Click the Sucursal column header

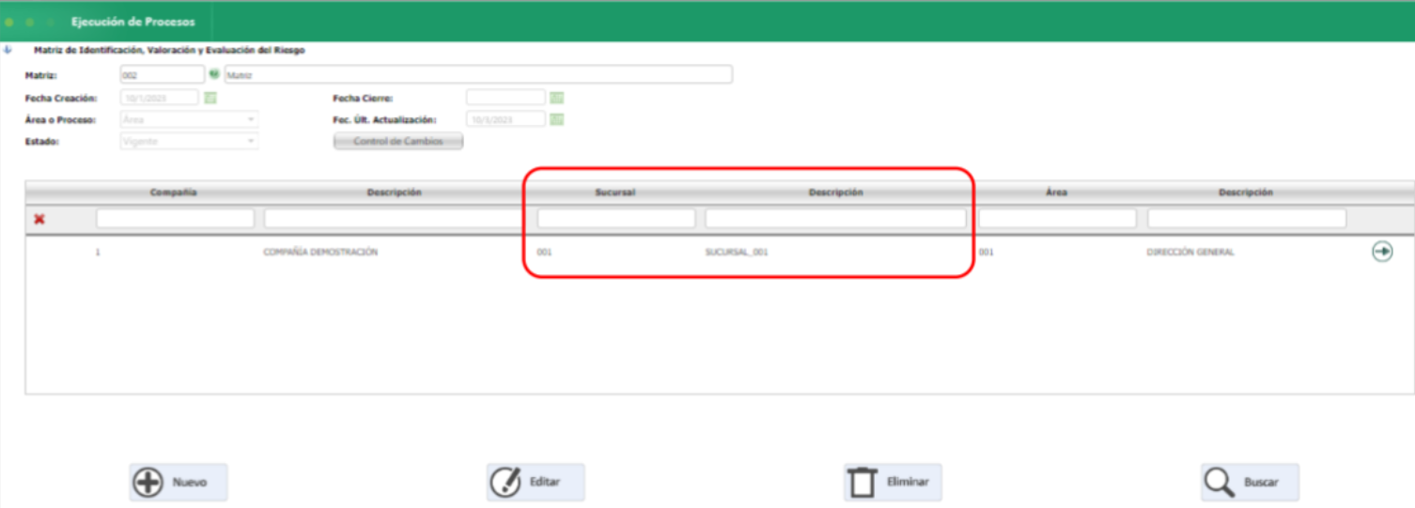[x=615, y=192]
